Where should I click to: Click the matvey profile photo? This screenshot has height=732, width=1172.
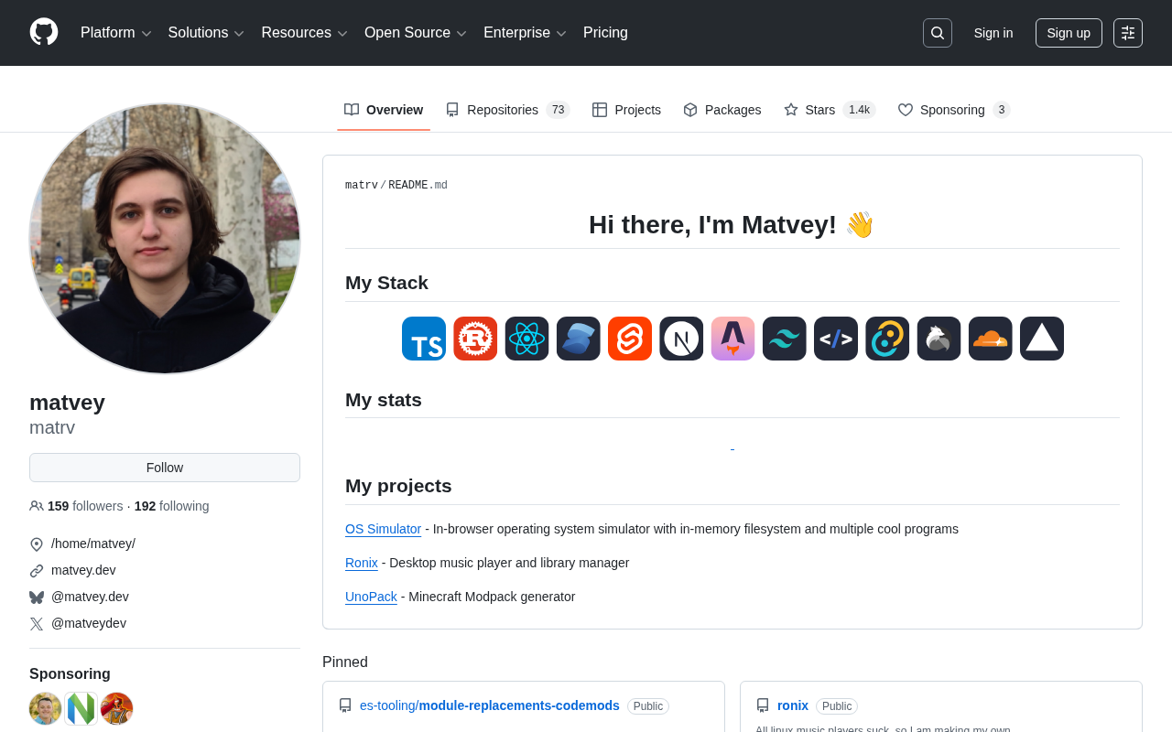(x=165, y=238)
